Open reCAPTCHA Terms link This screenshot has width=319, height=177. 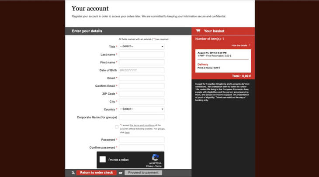click(x=158, y=166)
